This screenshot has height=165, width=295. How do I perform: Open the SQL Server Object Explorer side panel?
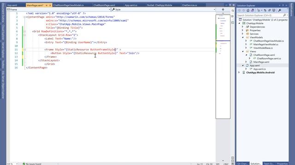3,84
